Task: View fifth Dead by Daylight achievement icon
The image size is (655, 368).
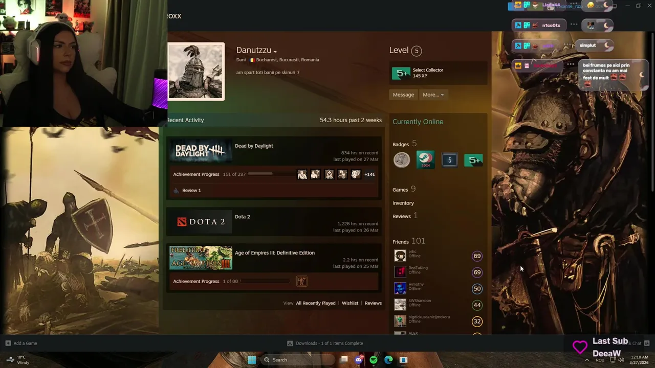Action: point(356,174)
